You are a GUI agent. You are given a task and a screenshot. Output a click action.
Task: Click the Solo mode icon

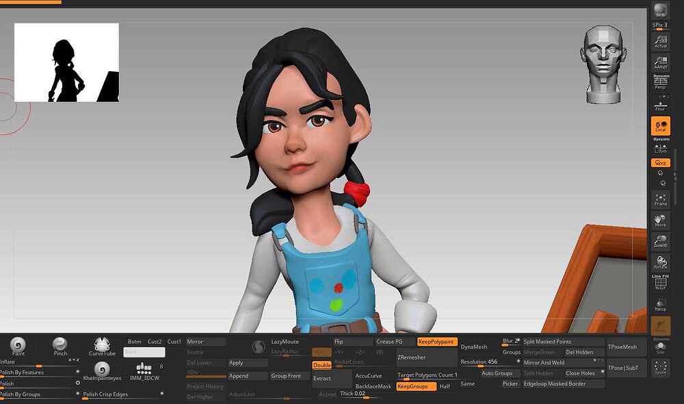click(x=661, y=347)
